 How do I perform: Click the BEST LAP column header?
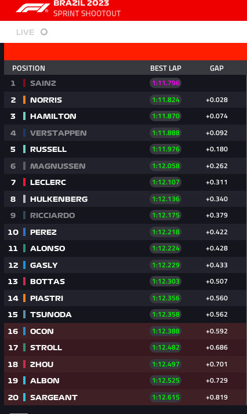pyautogui.click(x=166, y=68)
